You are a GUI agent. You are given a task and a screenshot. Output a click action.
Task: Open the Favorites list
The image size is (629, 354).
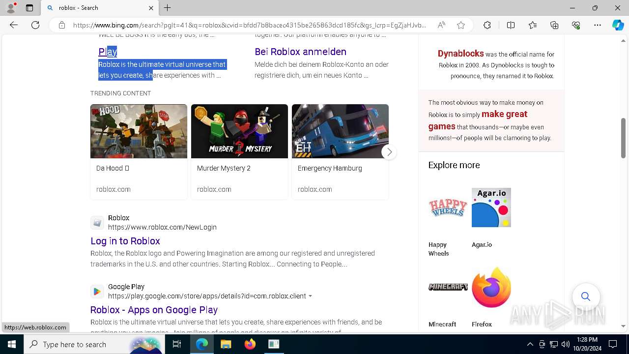tap(533, 25)
